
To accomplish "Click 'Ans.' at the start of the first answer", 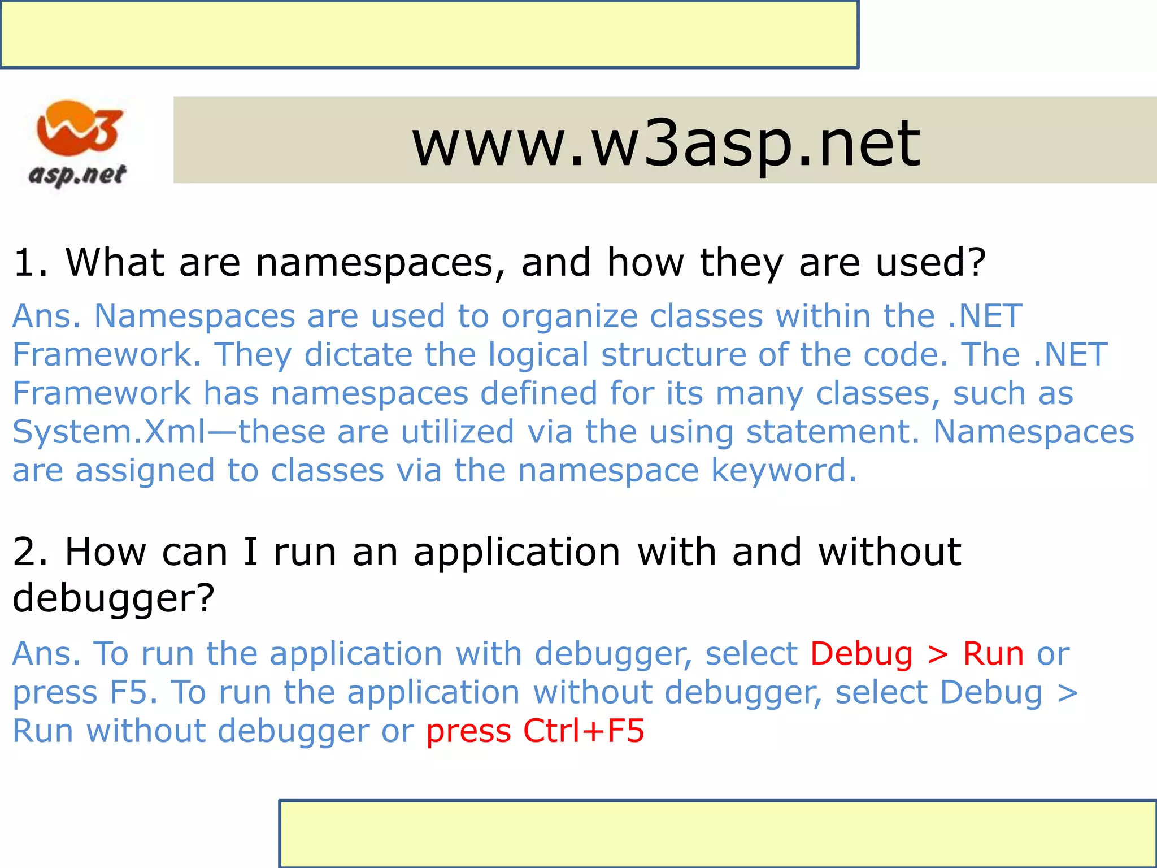I will (x=46, y=316).
